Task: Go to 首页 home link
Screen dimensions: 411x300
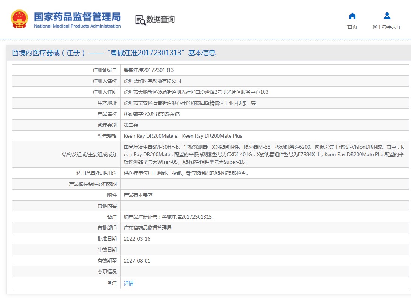Action: click(x=352, y=27)
